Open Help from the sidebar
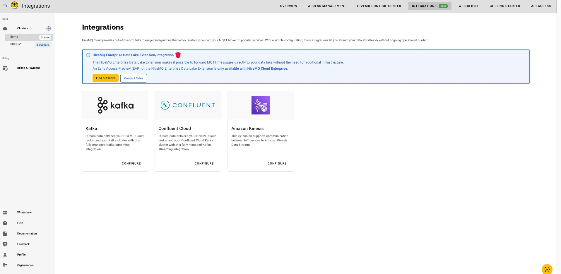The image size is (561, 274). click(x=20, y=223)
